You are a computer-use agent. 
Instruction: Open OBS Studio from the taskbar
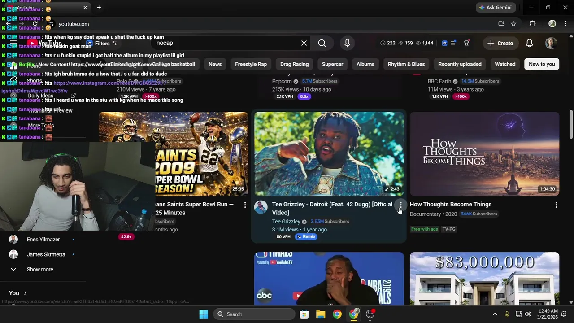point(370,314)
